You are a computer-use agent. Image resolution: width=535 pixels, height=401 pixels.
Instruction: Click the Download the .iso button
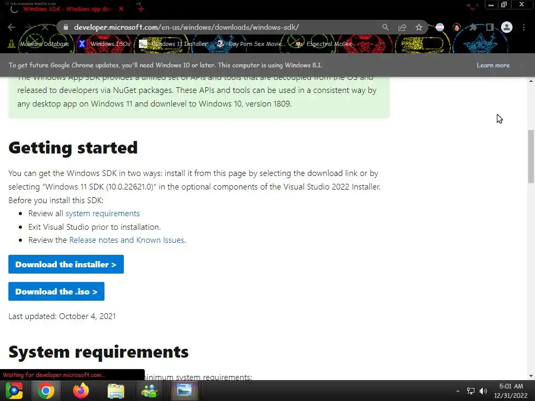pos(56,291)
